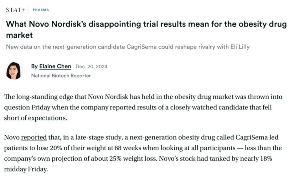Click '25% weight loss' in the body text
Viewport: 289px width, 182px height.
[x=133, y=159]
